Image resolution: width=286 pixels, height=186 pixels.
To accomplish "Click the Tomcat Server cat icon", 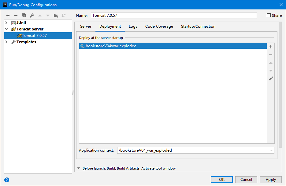I will coord(13,29).
